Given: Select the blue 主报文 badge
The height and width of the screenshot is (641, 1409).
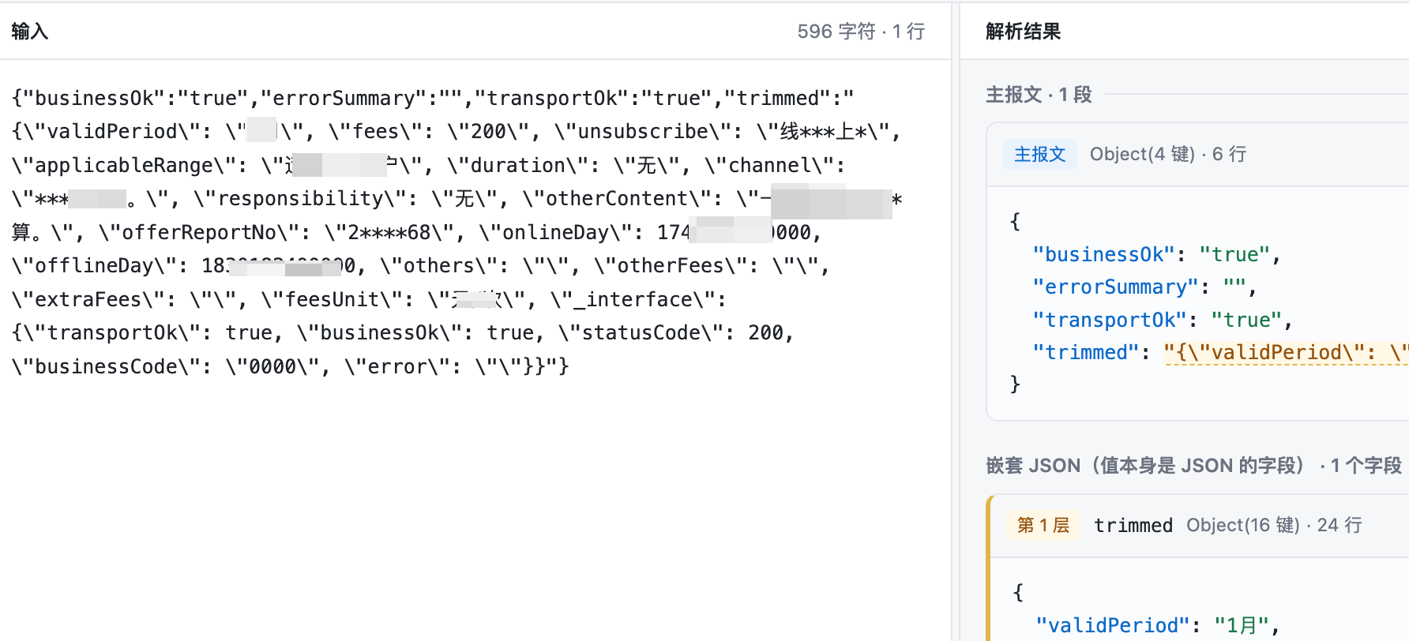Looking at the screenshot, I should click(1039, 154).
